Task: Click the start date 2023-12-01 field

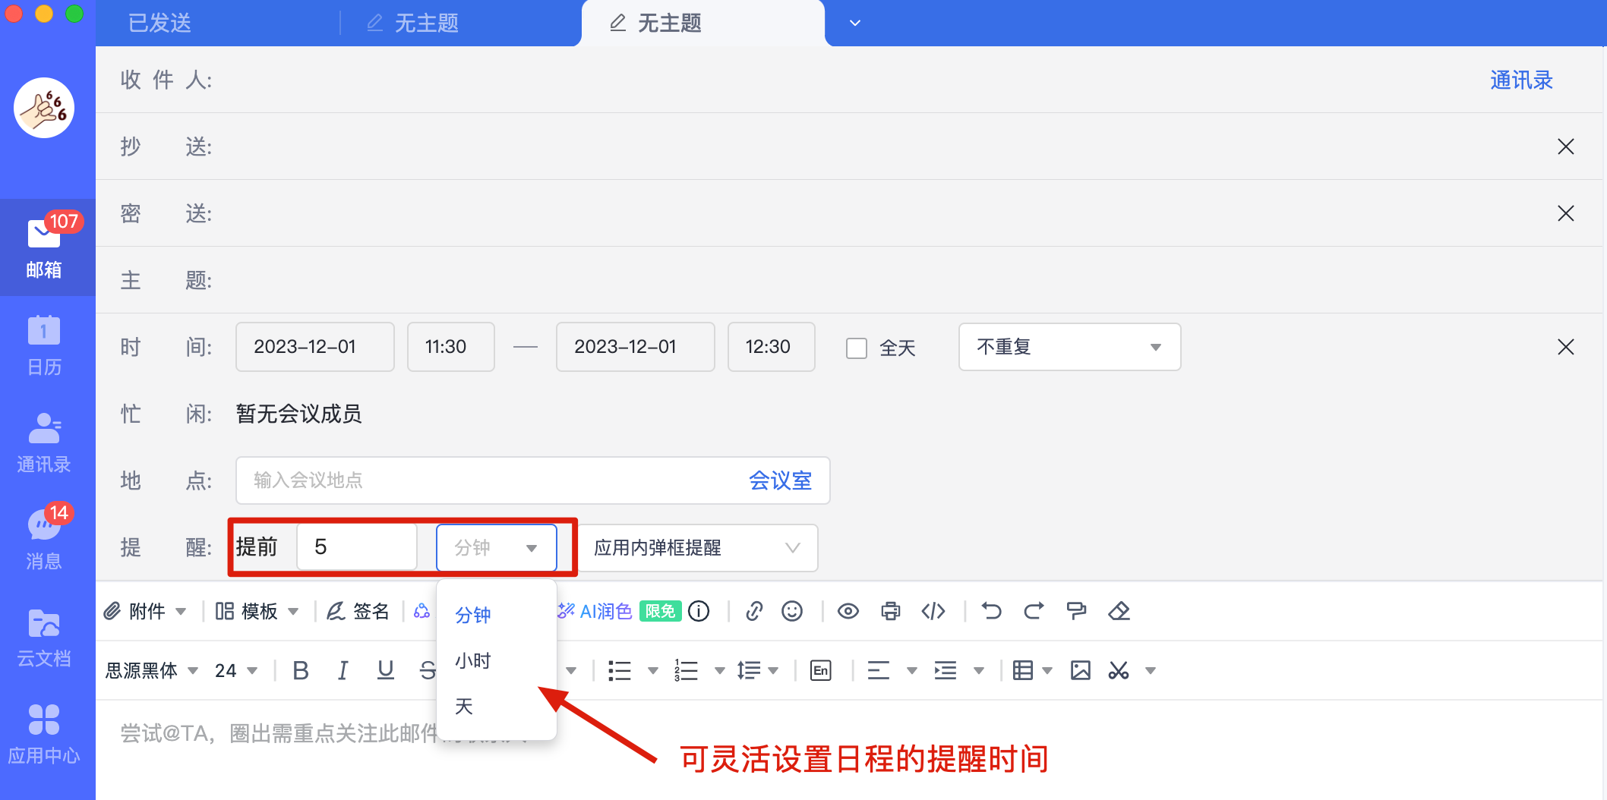Action: click(315, 347)
